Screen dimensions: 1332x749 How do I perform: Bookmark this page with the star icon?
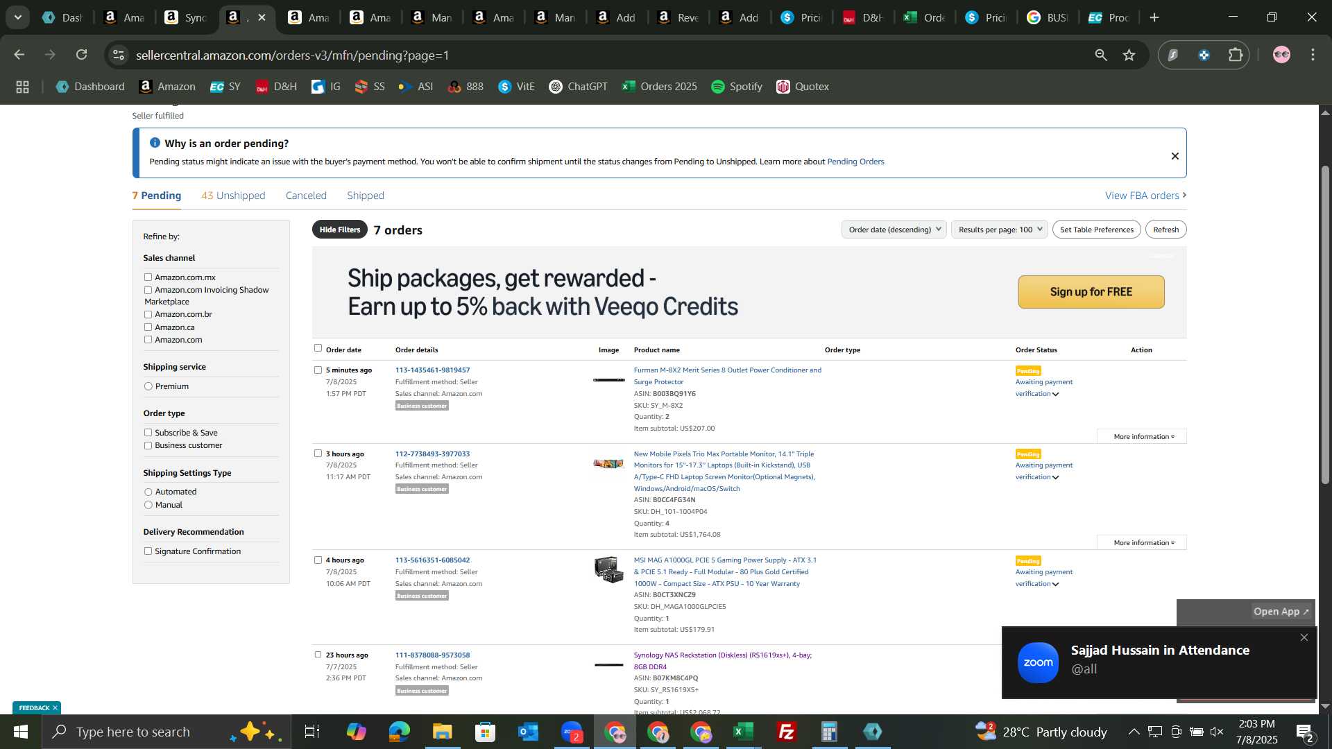[1129, 55]
